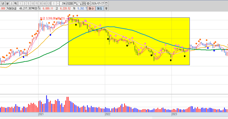Click the low price value 5,262.7
This screenshot has width=228, height=119.
click(82, 9)
